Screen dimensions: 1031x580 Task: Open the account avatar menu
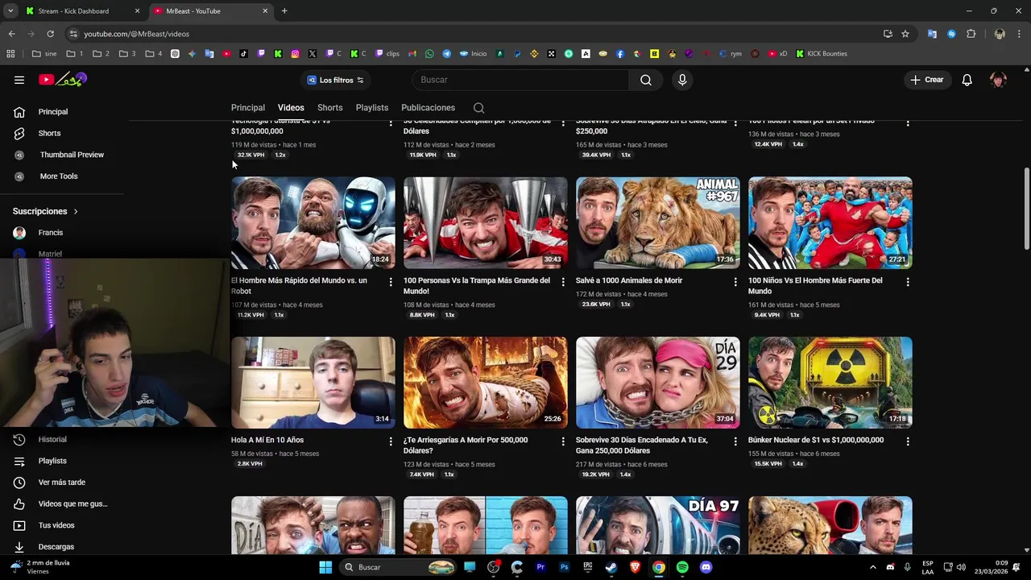point(999,80)
